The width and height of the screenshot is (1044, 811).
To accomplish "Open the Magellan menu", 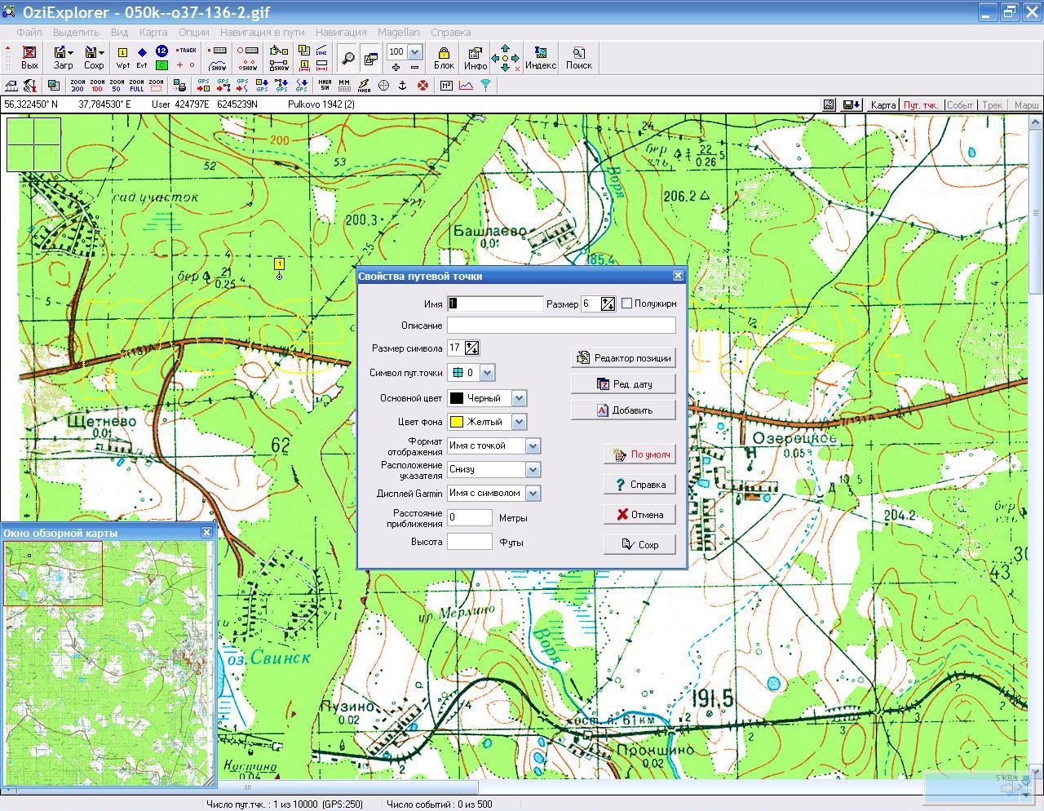I will pyautogui.click(x=399, y=32).
